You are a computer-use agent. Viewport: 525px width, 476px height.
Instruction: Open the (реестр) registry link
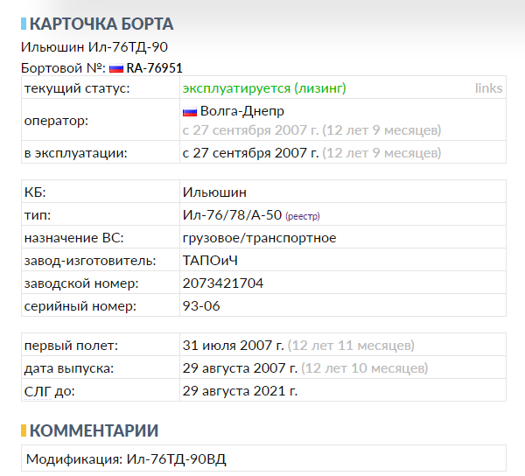point(303,216)
